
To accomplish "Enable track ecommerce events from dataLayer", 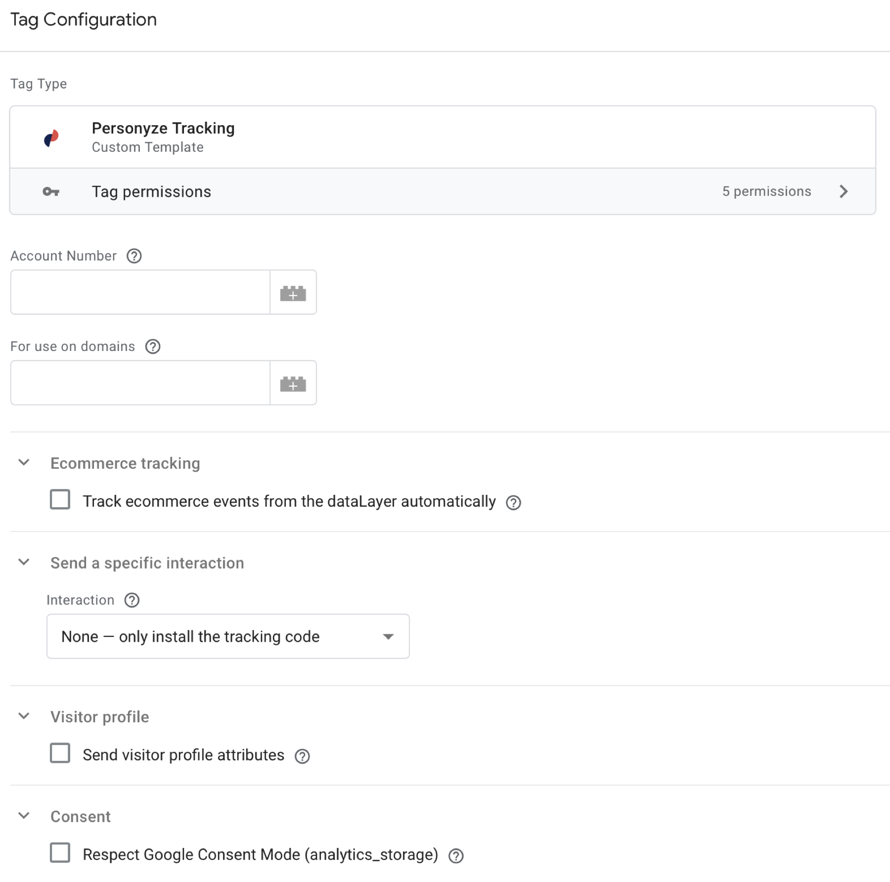I will [60, 499].
